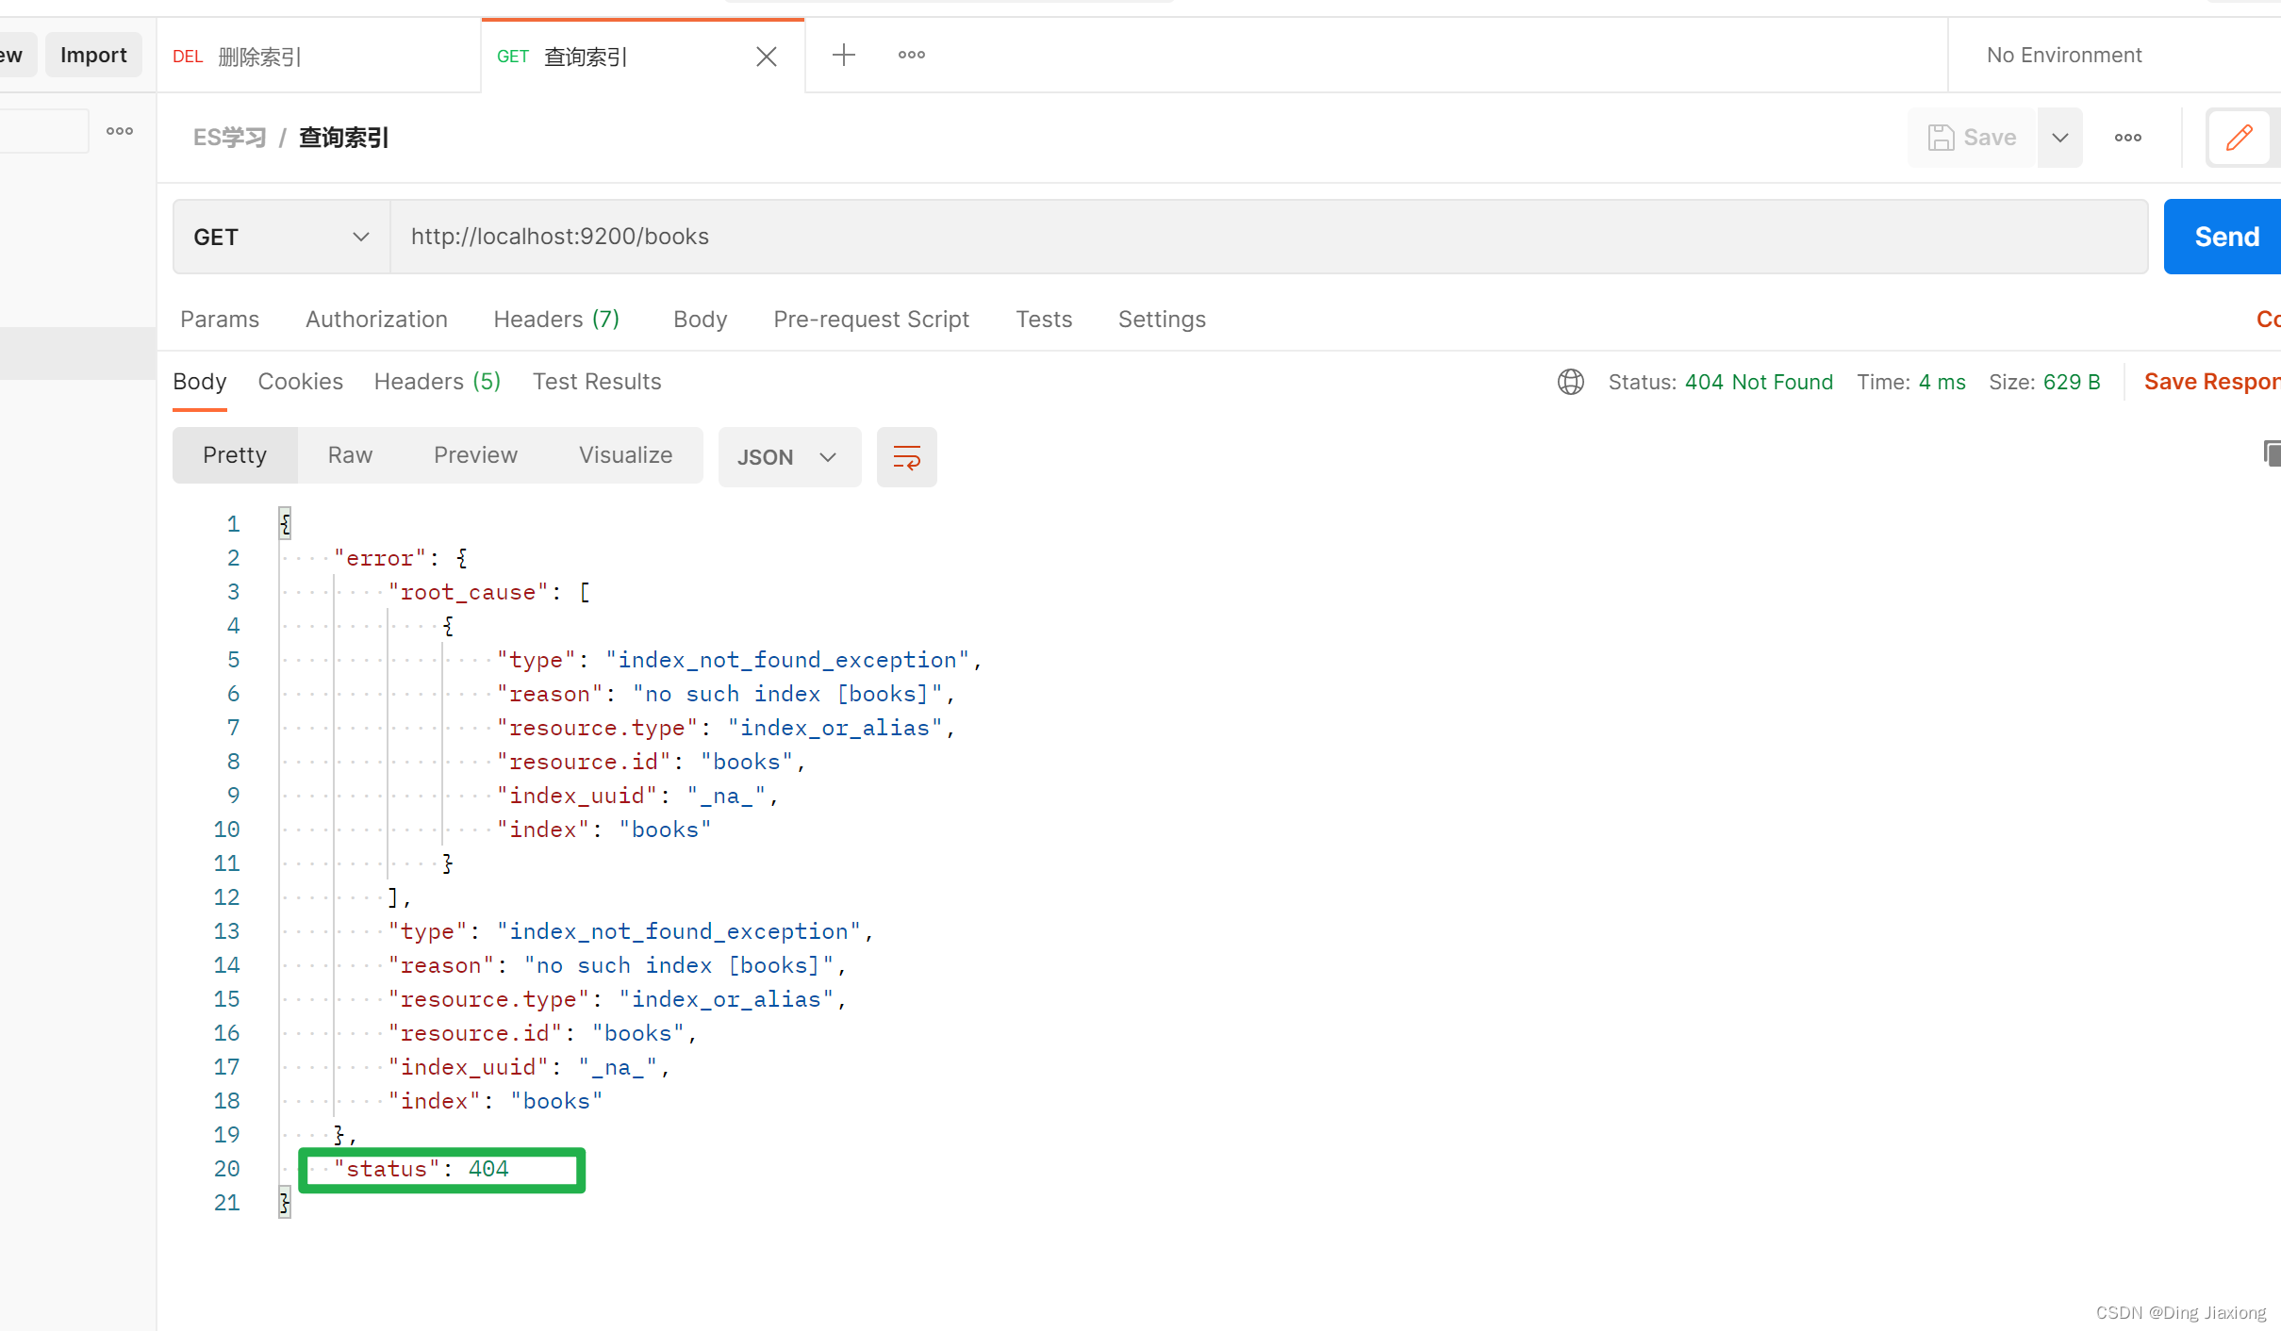
Task: Switch to Preview view
Action: (475, 455)
